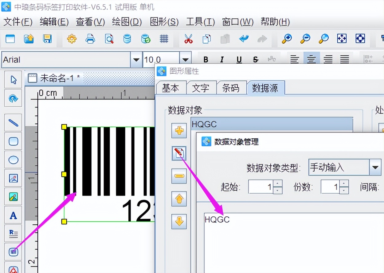Toggle Italic formatting

[222, 60]
